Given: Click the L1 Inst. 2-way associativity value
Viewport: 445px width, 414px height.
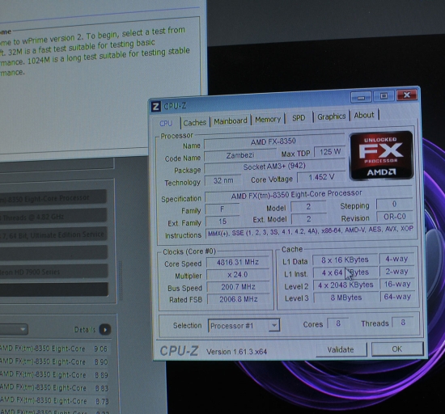Looking at the screenshot, I should 396,272.
